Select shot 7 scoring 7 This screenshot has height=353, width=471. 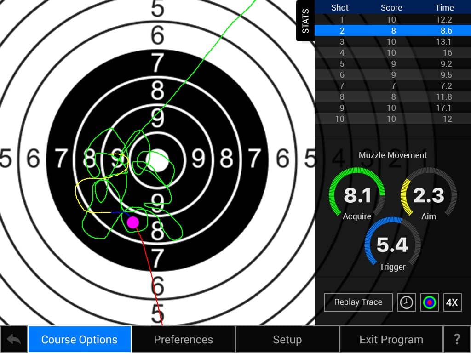393,86
